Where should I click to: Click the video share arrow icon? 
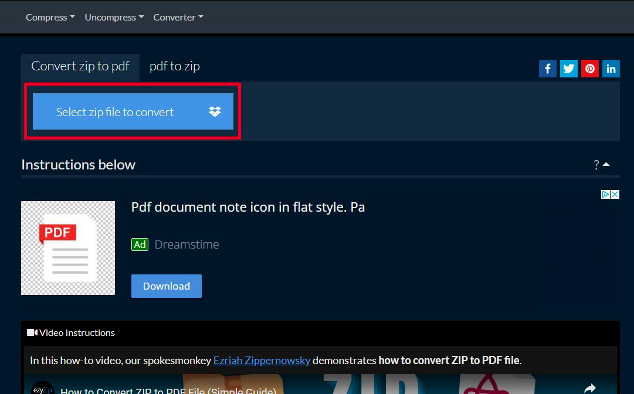(590, 388)
